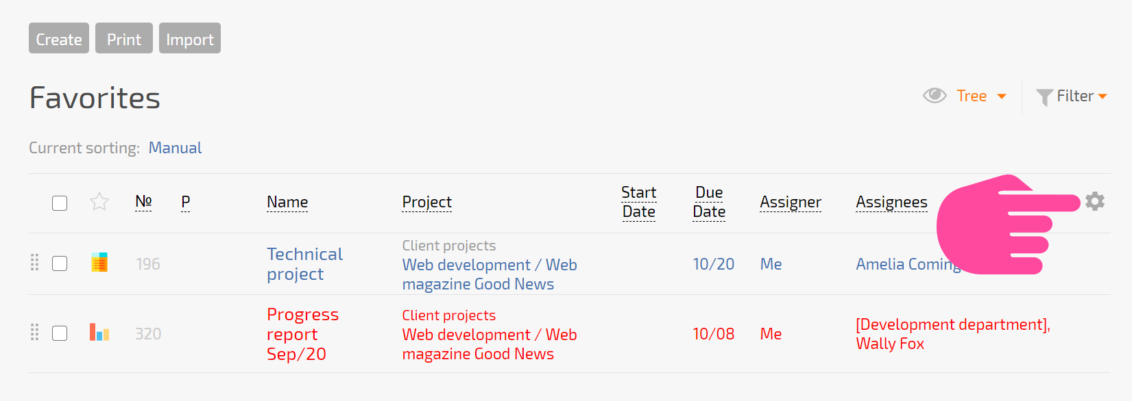1132x401 pixels.
Task: Check the Progress report row checkbox
Action: point(60,333)
